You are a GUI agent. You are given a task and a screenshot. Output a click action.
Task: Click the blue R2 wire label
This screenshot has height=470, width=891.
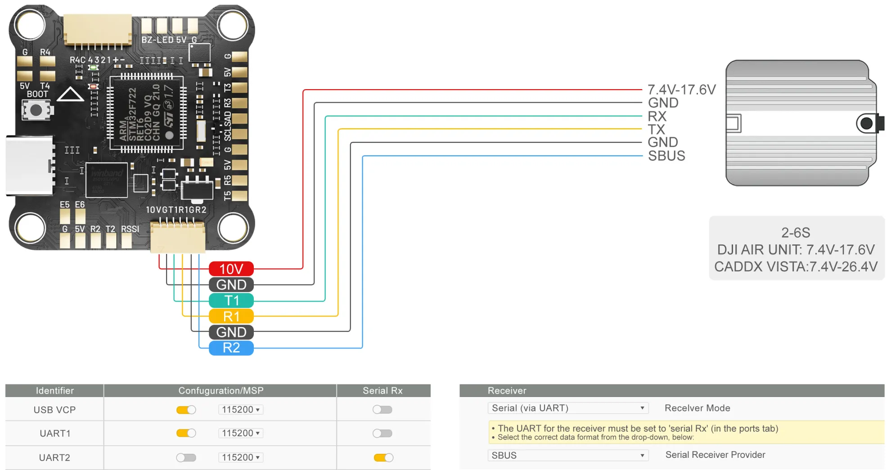pos(231,348)
